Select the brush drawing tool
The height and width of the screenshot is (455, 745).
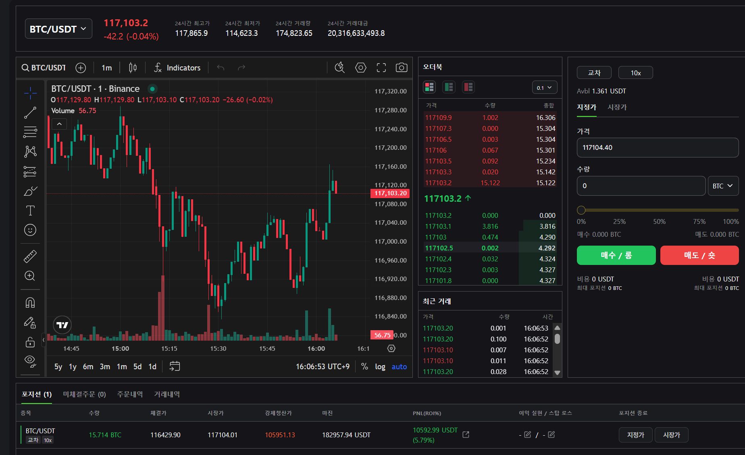point(30,191)
